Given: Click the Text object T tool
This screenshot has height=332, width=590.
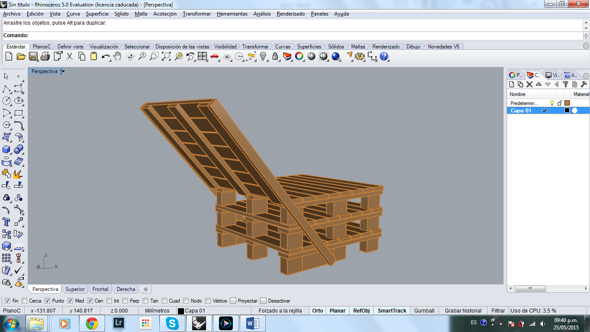Looking at the screenshot, I should pos(6,222).
